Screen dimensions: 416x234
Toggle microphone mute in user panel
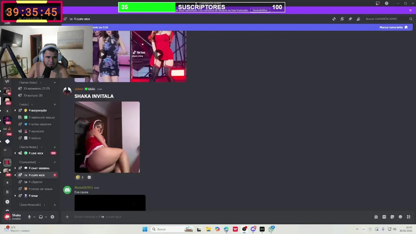click(29, 217)
